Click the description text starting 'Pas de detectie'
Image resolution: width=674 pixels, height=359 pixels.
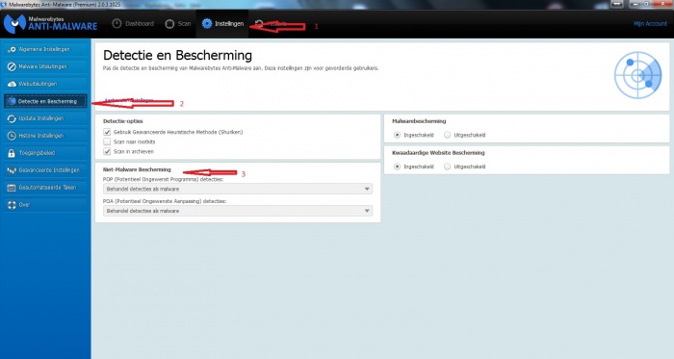(241, 68)
